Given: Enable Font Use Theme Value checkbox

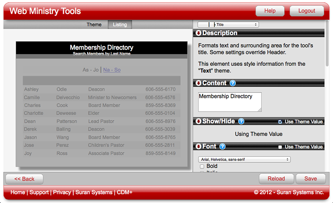Looking at the screenshot, I should tap(280, 147).
